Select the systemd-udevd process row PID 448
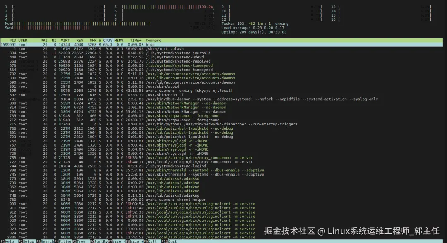 pos(221,57)
